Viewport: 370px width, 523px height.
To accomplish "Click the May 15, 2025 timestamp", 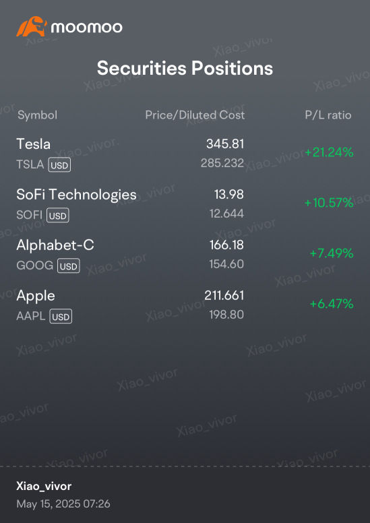I will (x=63, y=504).
